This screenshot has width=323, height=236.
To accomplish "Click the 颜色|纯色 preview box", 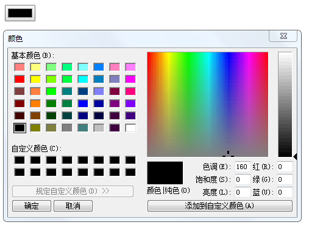I will click(x=165, y=173).
